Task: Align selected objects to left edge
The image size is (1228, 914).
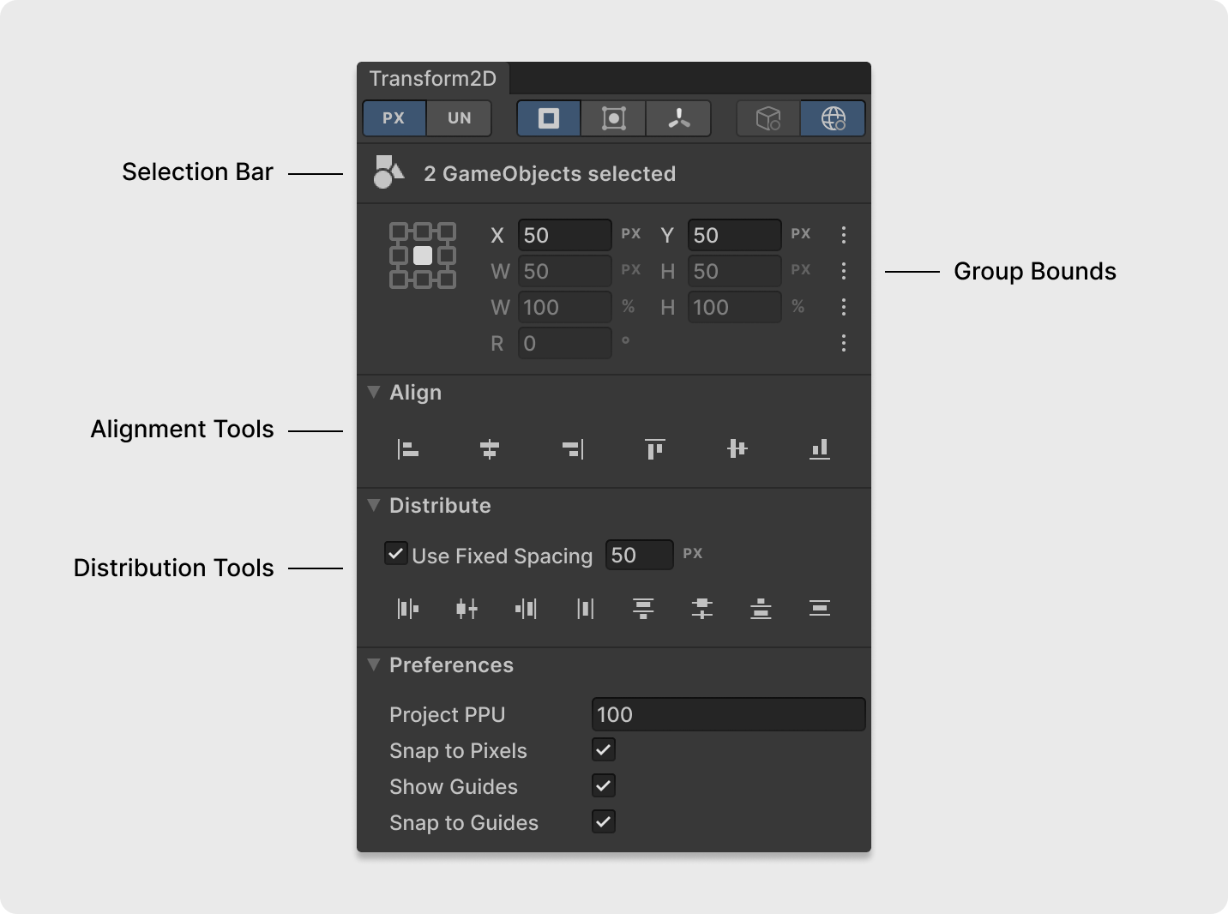Action: click(408, 448)
